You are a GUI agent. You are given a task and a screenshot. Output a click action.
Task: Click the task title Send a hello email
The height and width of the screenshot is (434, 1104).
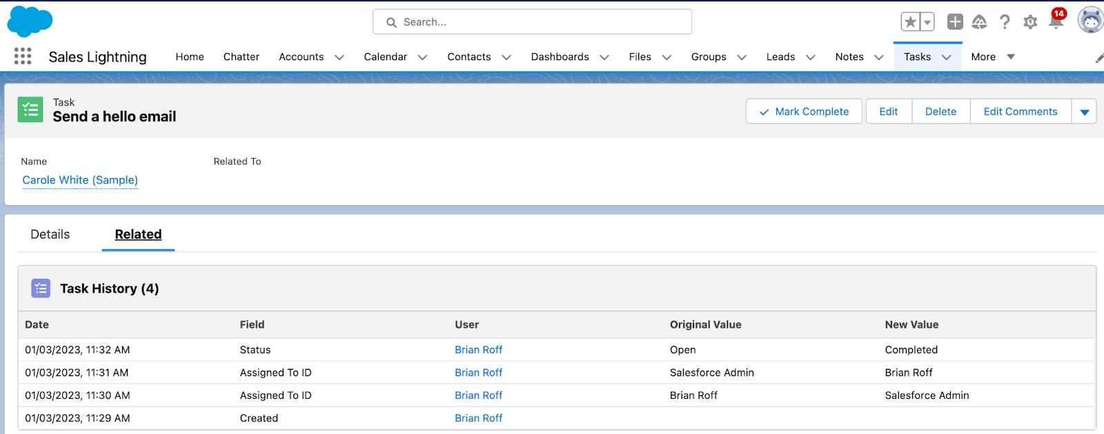pos(115,117)
